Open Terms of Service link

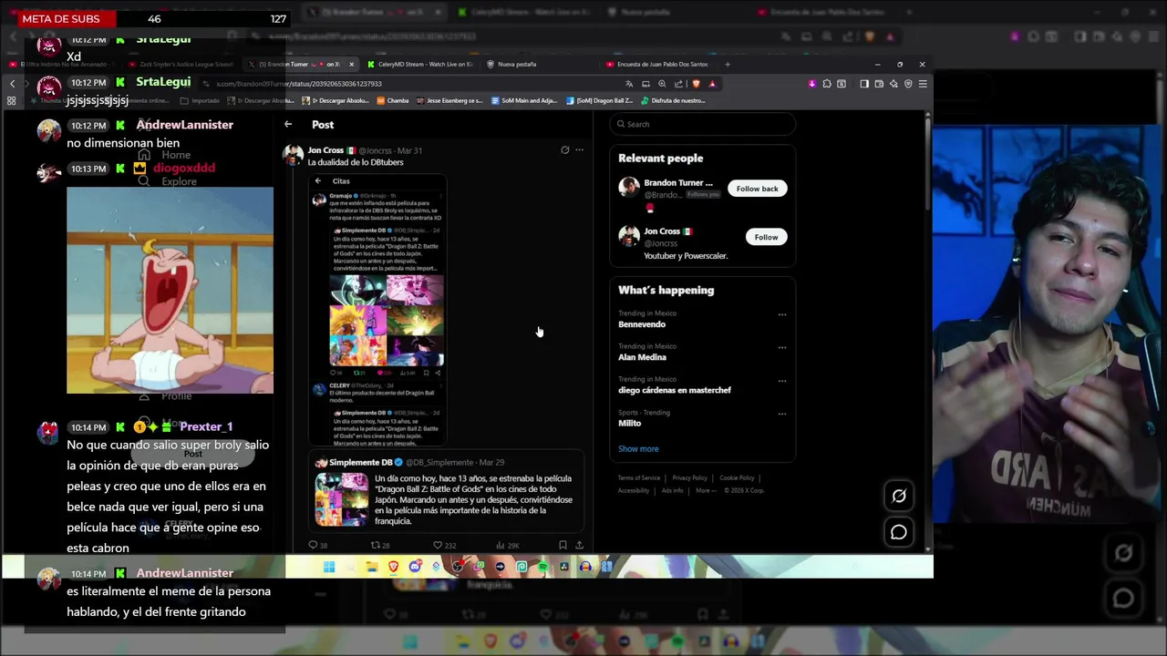pyautogui.click(x=638, y=477)
